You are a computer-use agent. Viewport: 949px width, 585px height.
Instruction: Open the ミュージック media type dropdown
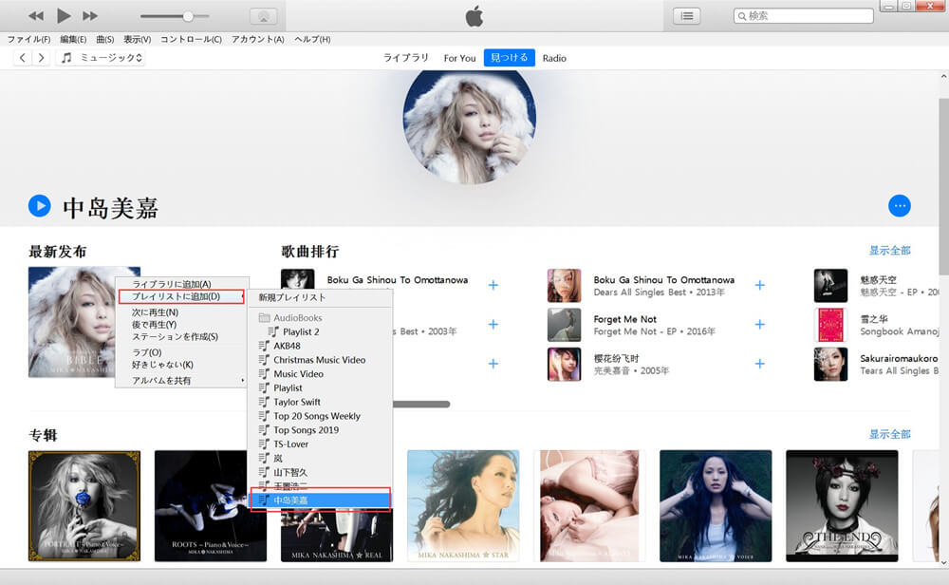(x=102, y=58)
